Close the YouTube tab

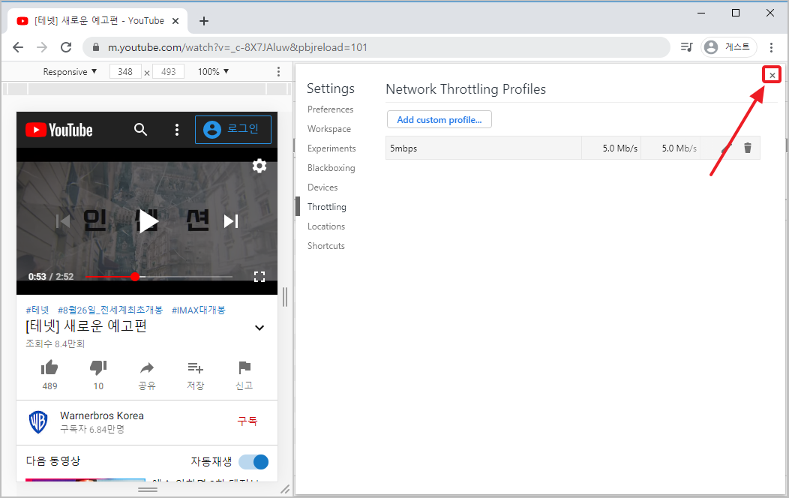coord(175,21)
